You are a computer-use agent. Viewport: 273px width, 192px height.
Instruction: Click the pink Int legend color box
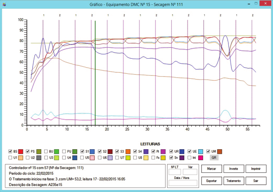click(200, 157)
